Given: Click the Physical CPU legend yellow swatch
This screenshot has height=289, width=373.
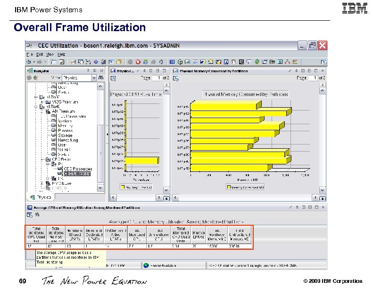Looking at the screenshot, I should point(123,187).
